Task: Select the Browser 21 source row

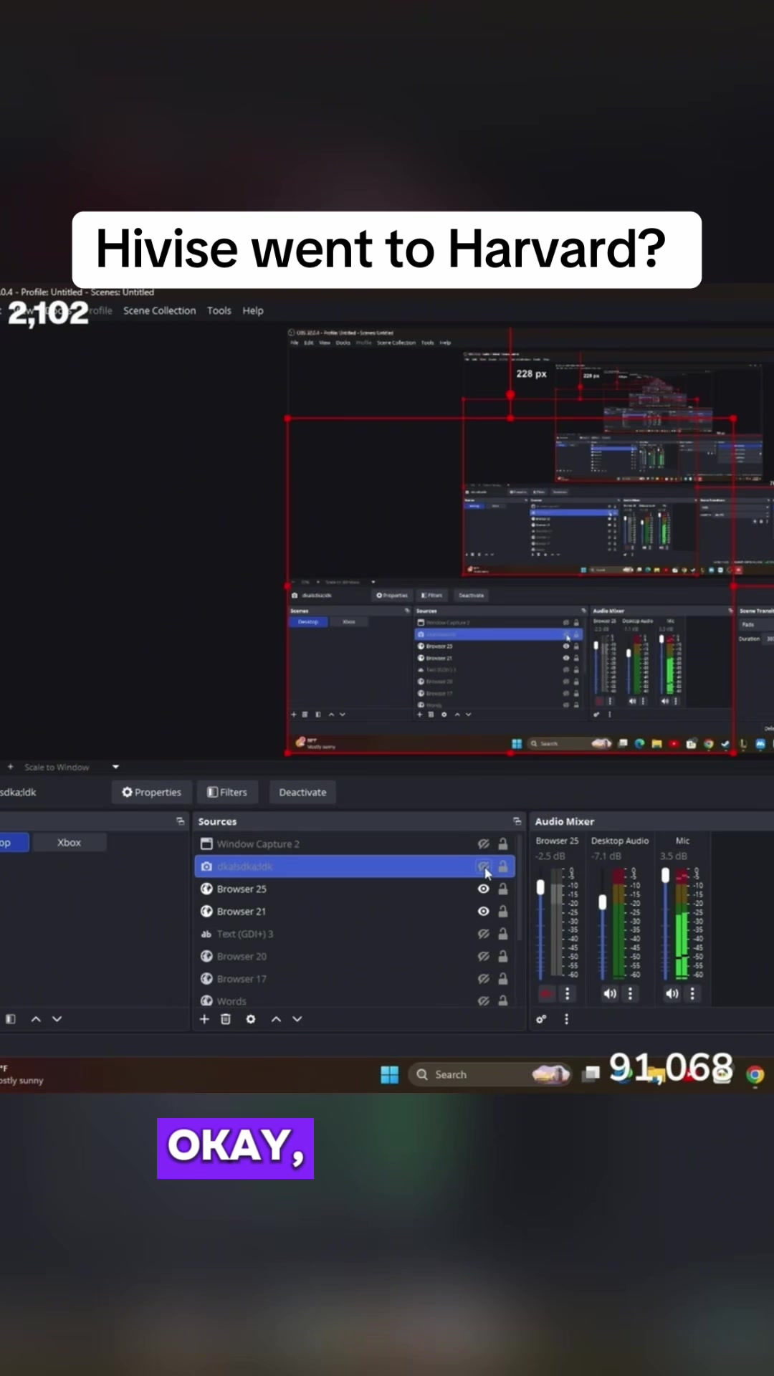Action: point(355,912)
